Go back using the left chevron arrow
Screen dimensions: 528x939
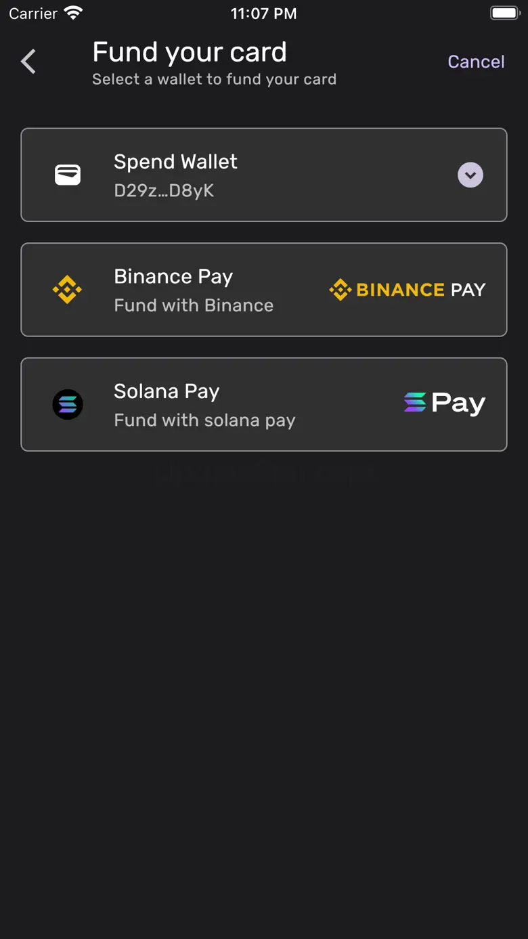28,62
